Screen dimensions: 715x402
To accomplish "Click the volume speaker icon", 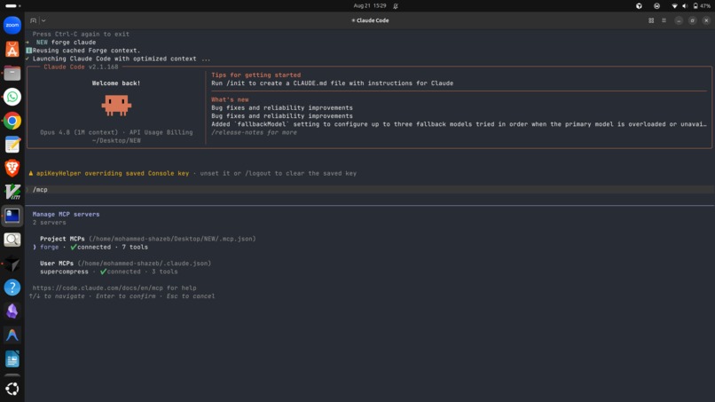I will 685,6.
